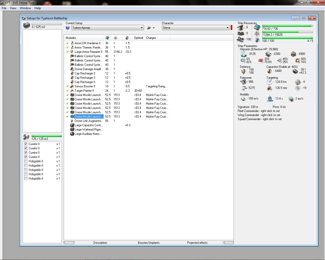Click the cargo hold icon above 0 / 625 m3

(x=26, y=25)
